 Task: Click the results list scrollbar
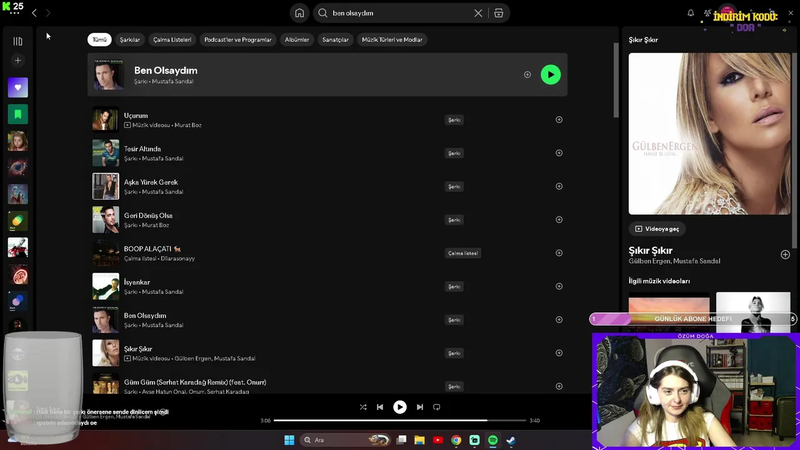pyautogui.click(x=616, y=80)
